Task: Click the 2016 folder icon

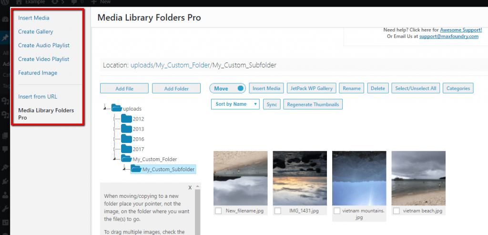Action: click(126, 139)
